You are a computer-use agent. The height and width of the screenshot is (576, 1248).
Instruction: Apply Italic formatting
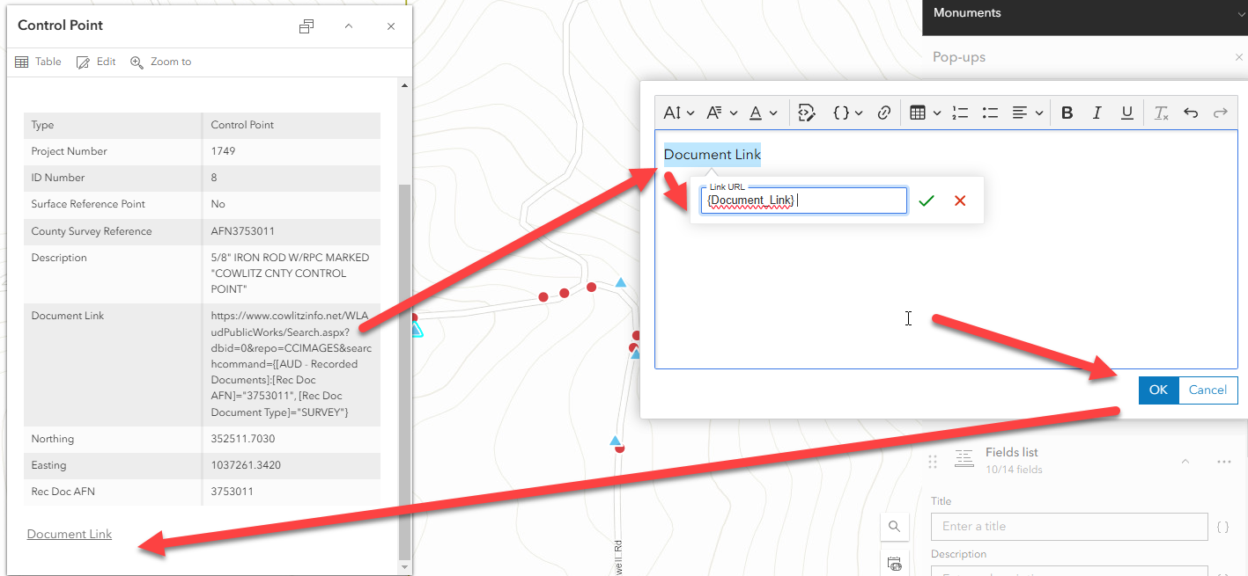(x=1097, y=112)
